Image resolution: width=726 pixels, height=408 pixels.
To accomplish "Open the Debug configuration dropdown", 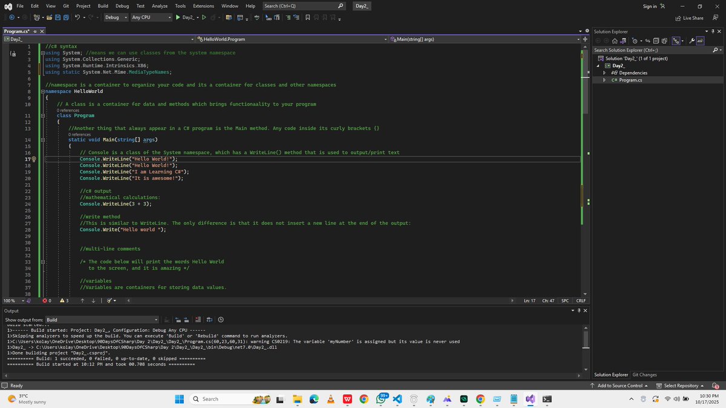I will (116, 18).
